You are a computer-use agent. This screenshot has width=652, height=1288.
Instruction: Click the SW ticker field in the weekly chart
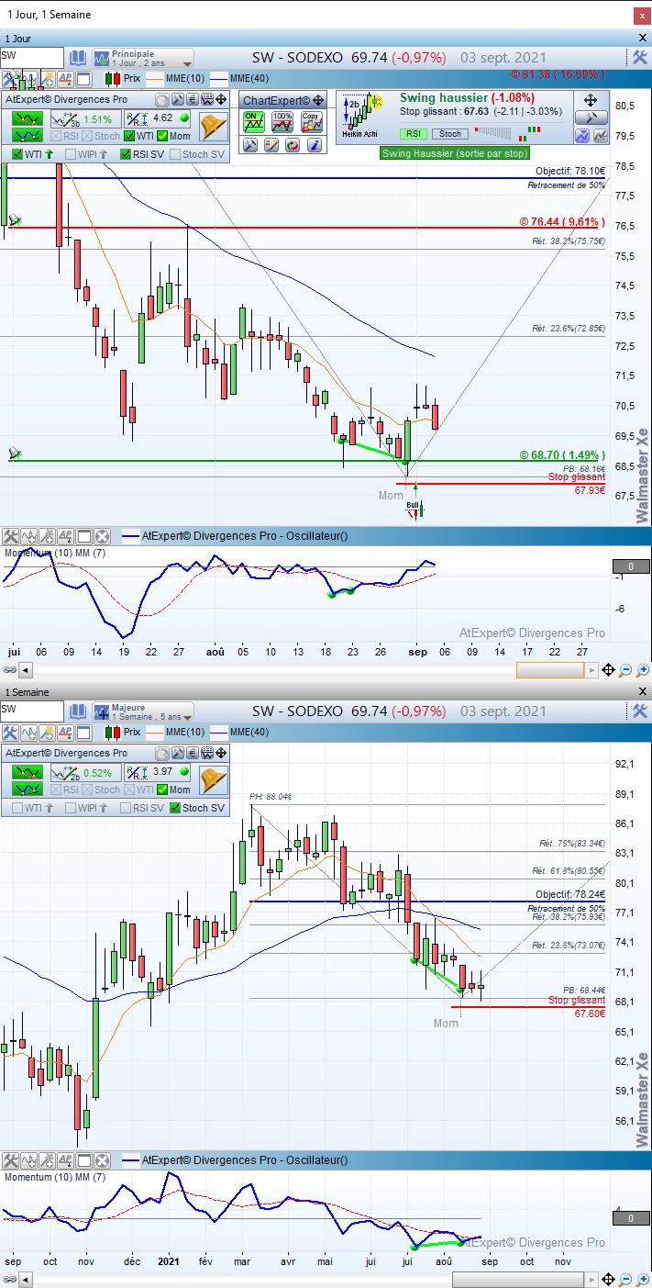point(32,711)
